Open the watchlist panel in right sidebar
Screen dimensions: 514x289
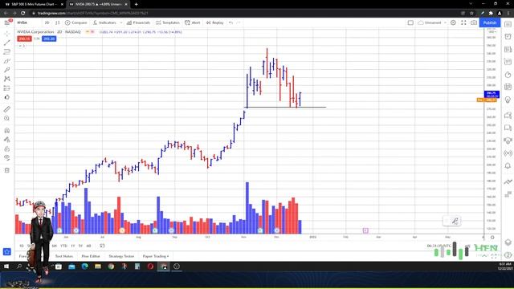(x=508, y=25)
